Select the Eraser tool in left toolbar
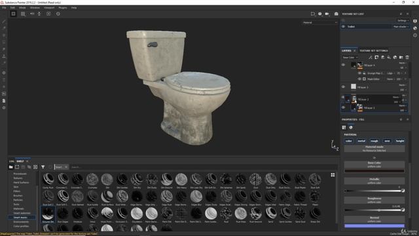 pos(4,28)
